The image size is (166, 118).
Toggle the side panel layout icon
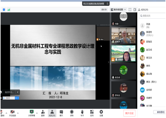135,10
